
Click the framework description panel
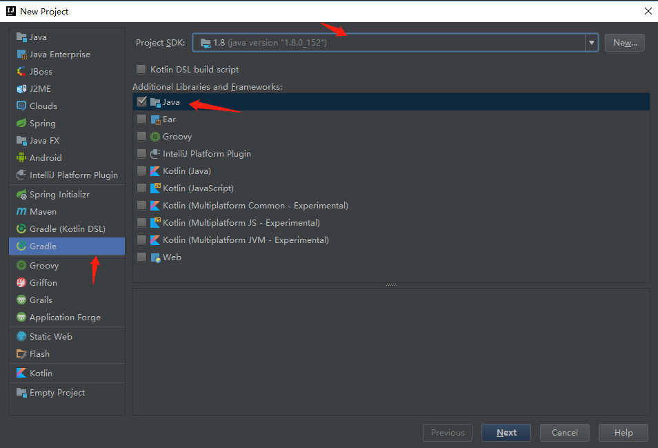pos(391,351)
